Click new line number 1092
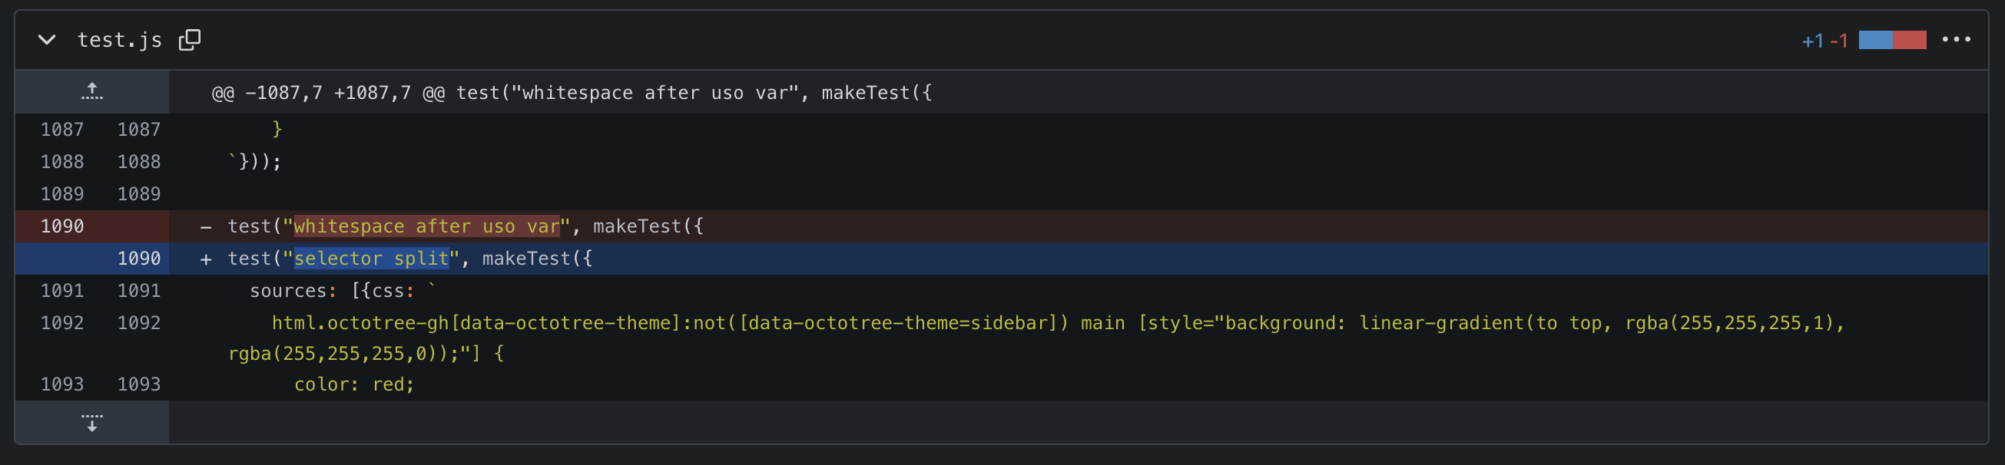The height and width of the screenshot is (465, 2005). [138, 323]
